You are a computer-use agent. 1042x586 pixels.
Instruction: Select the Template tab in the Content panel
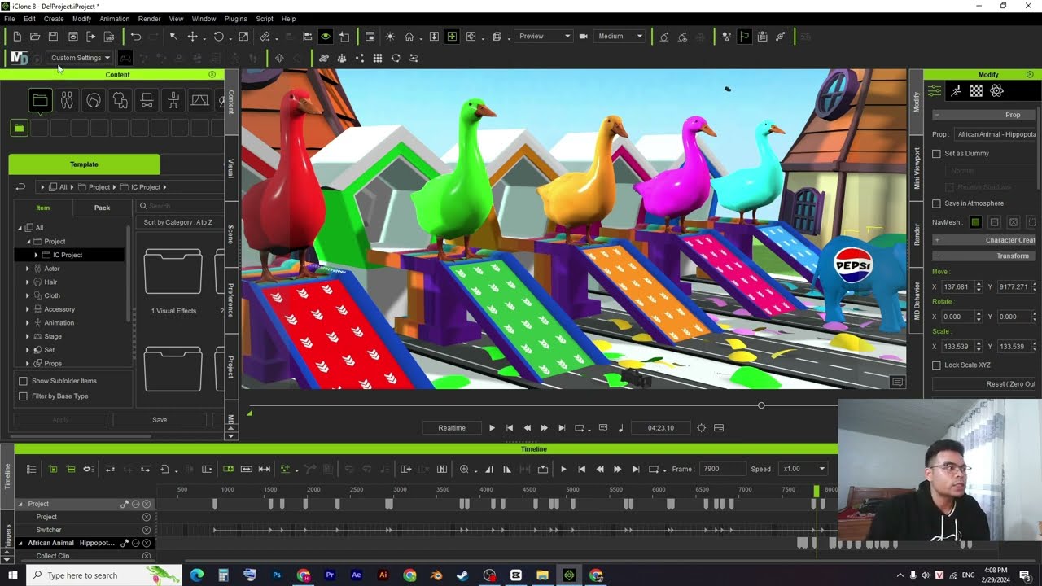coord(84,164)
